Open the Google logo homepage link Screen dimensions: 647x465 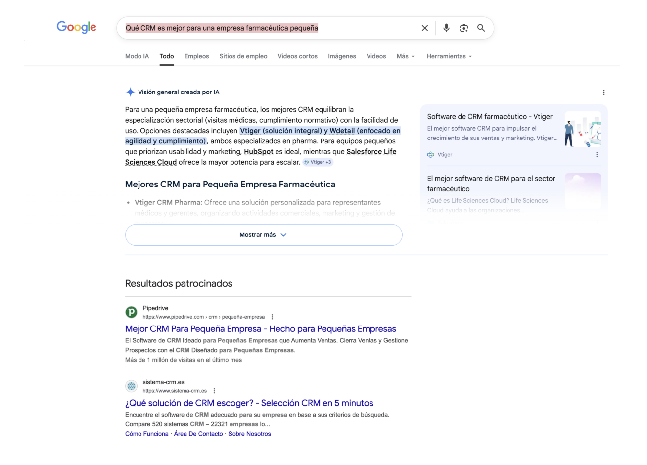click(77, 27)
